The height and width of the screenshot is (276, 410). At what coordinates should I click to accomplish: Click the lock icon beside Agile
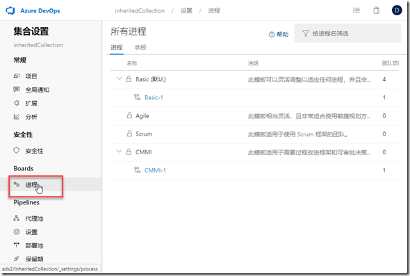click(x=129, y=115)
